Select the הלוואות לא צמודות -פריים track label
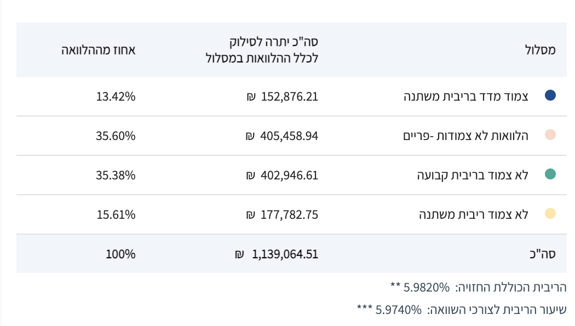This screenshot has width=575, height=326. (x=465, y=136)
